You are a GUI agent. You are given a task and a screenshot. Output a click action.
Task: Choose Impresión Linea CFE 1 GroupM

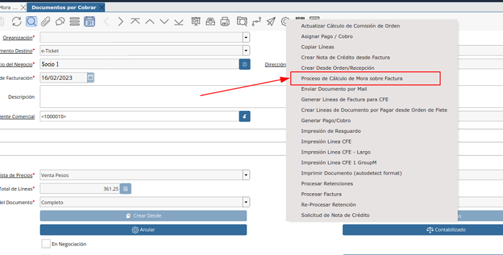(339, 162)
